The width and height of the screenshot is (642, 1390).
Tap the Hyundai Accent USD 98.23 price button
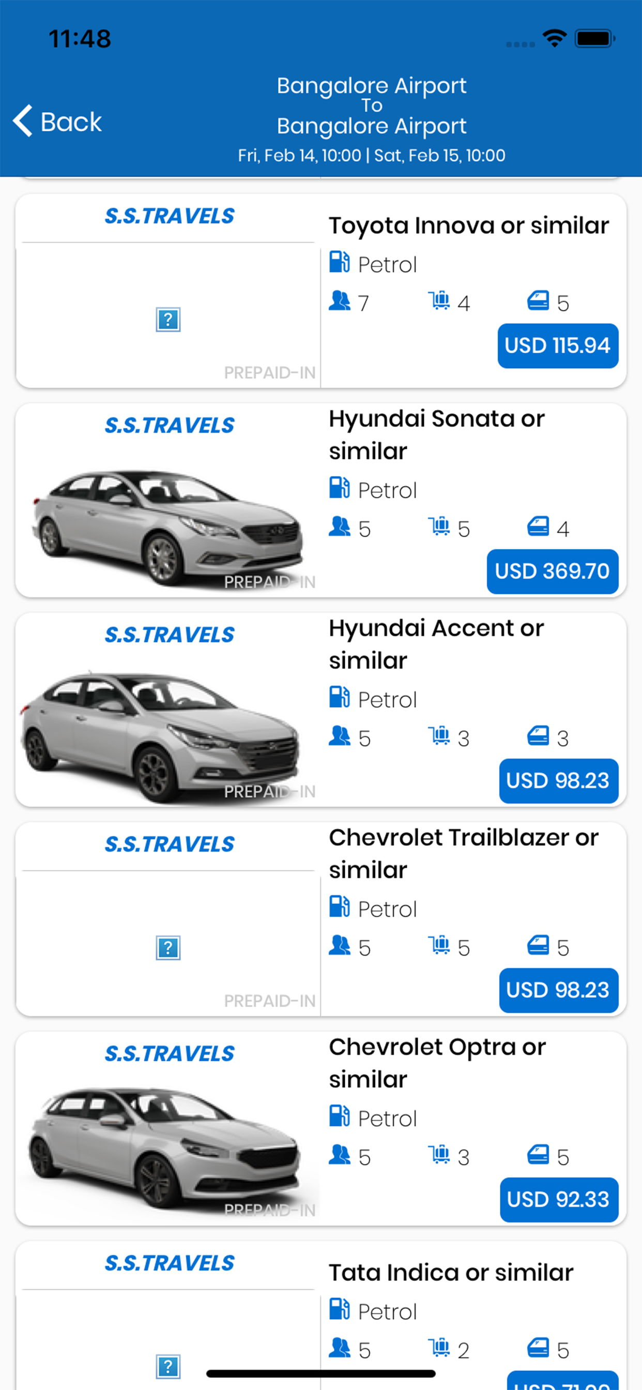[558, 781]
